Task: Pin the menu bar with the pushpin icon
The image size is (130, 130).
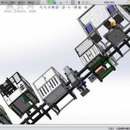Action: 38,3
